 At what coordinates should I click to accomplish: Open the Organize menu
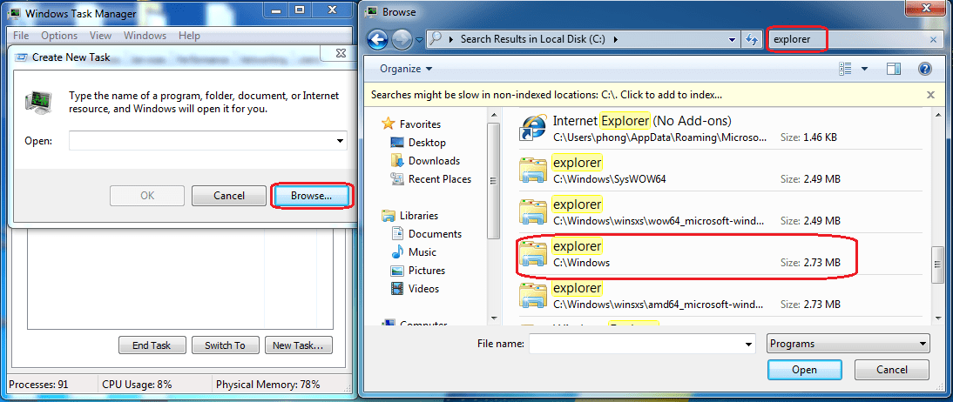click(406, 69)
